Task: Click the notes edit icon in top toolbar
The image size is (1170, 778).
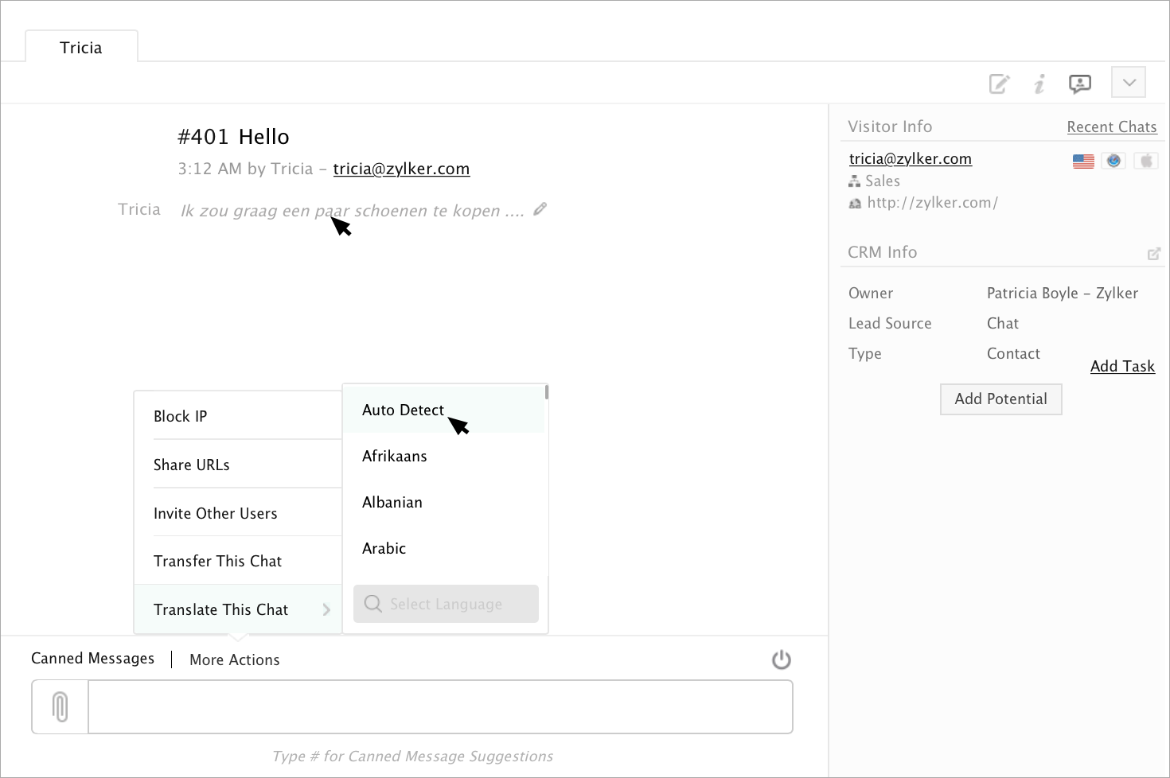Action: pyautogui.click(x=999, y=84)
